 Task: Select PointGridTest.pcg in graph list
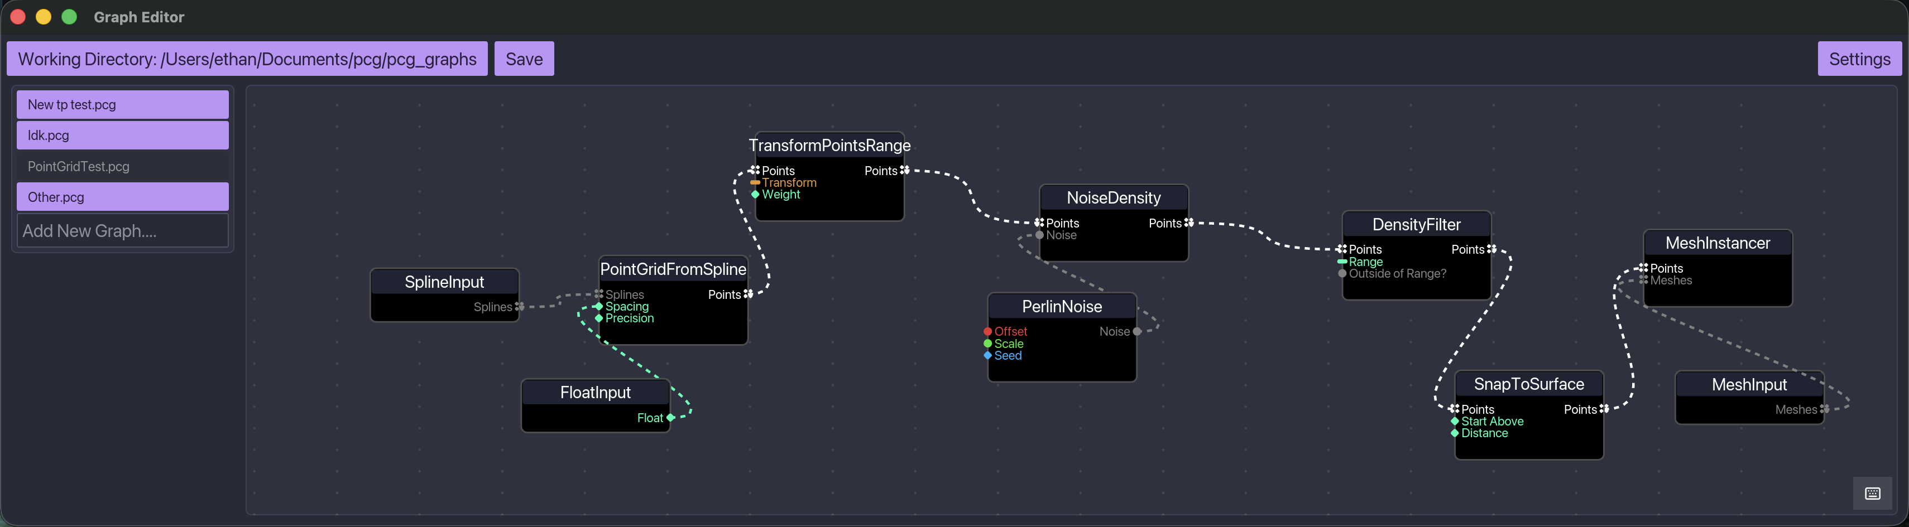(123, 167)
